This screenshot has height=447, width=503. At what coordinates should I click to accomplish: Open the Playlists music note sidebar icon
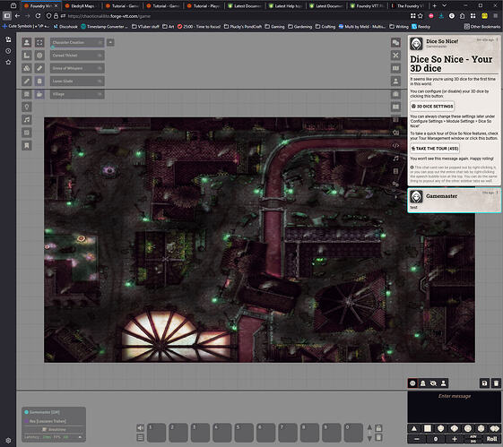(x=396, y=159)
